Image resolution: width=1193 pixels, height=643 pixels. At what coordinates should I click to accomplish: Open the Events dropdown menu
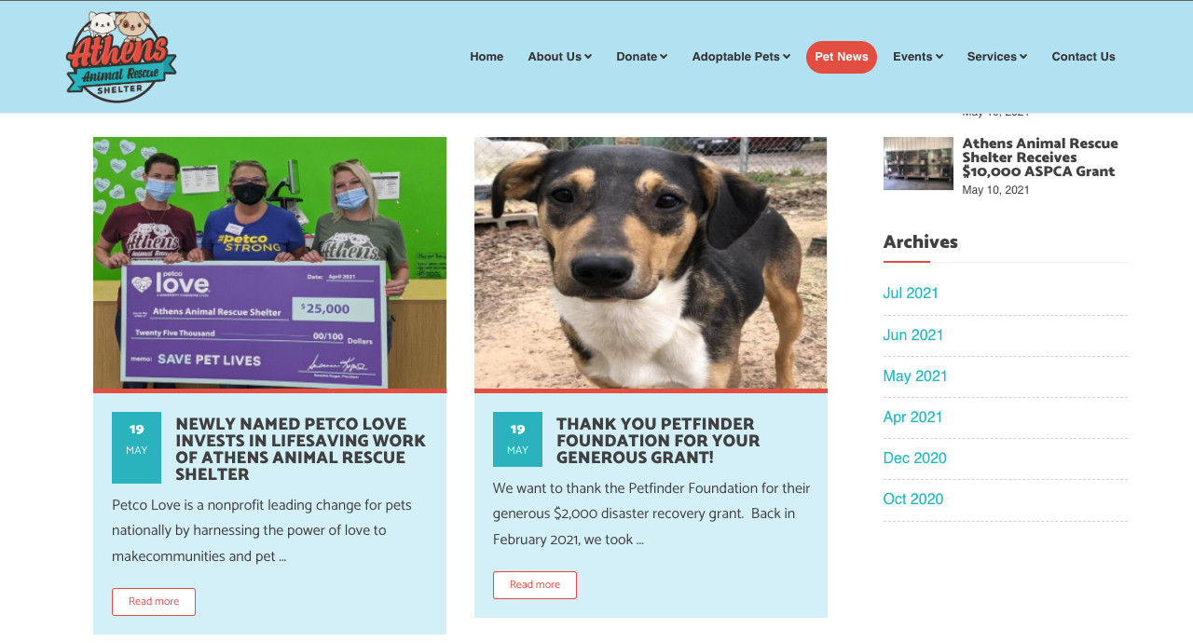pos(918,57)
